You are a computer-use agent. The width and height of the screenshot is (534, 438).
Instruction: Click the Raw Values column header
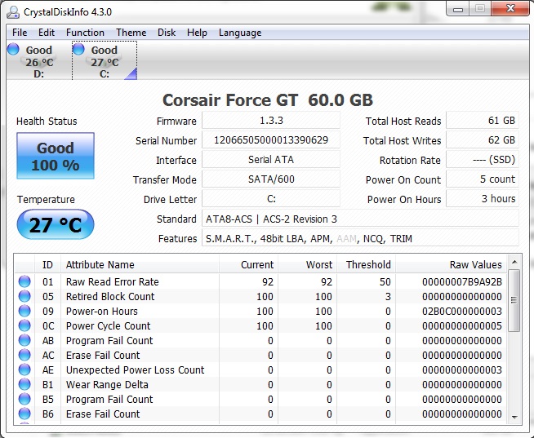point(452,264)
